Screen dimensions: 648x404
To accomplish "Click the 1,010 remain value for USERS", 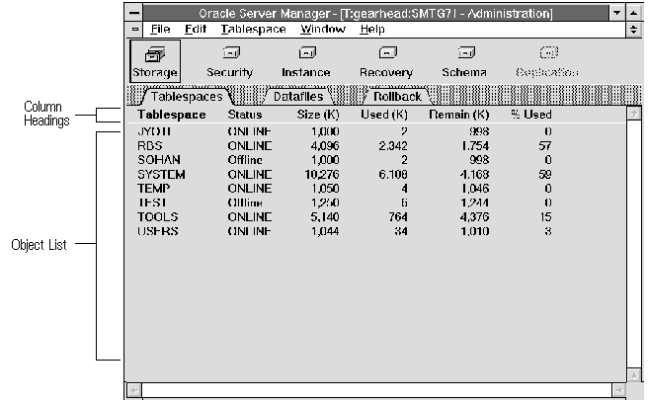I will tap(475, 231).
